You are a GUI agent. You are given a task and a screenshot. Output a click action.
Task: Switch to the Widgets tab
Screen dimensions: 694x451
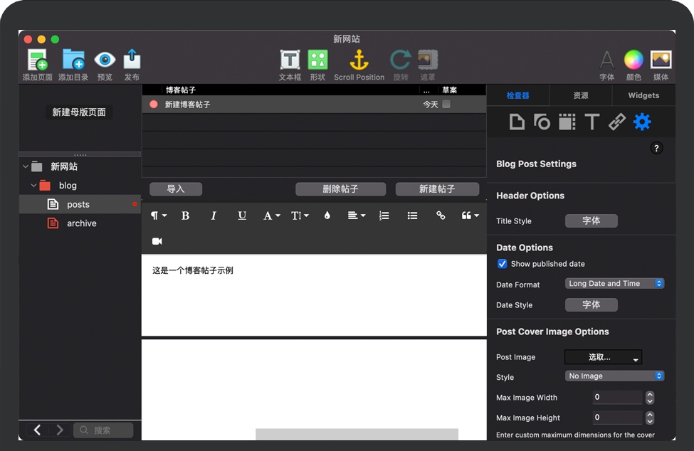(x=643, y=95)
